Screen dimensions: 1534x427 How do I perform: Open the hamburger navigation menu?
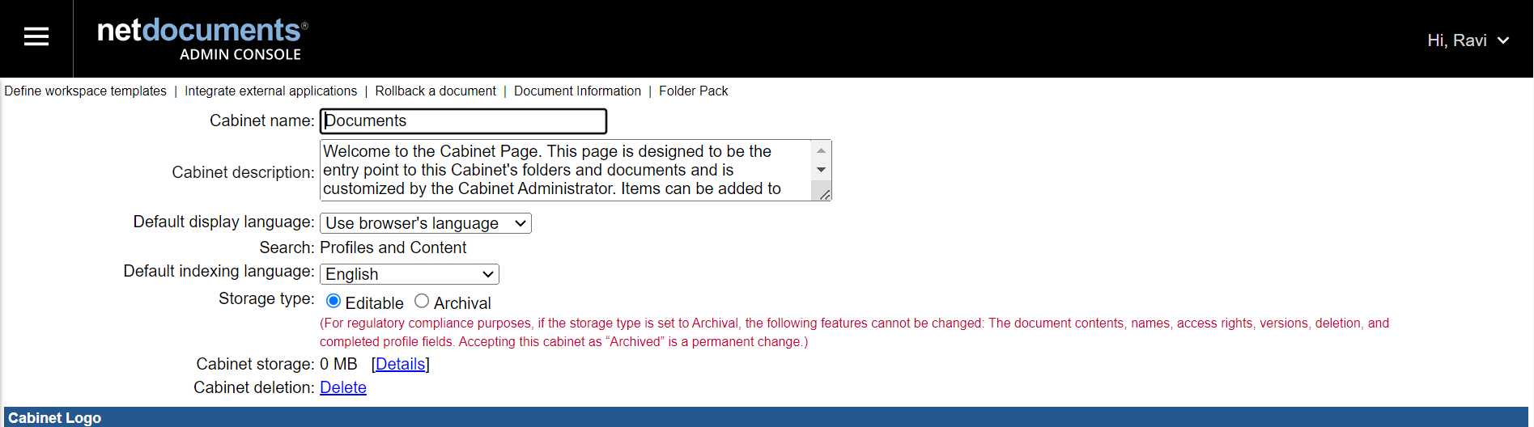36,36
